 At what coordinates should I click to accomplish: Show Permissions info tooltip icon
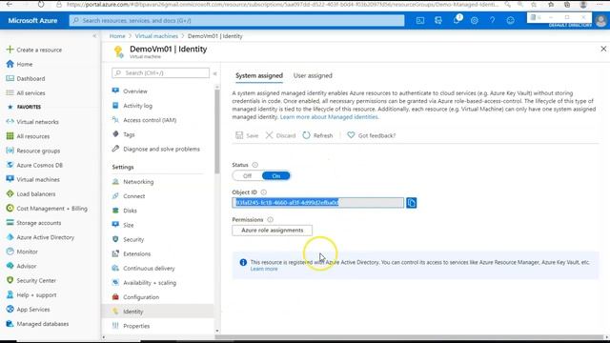click(x=270, y=220)
